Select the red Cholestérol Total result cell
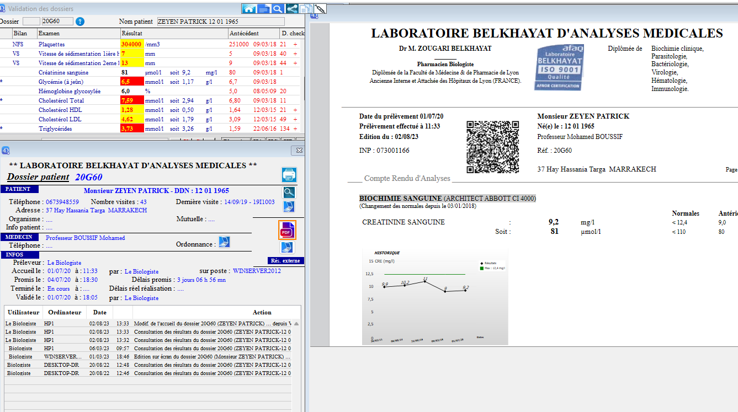This screenshot has height=412, width=738. click(x=132, y=100)
